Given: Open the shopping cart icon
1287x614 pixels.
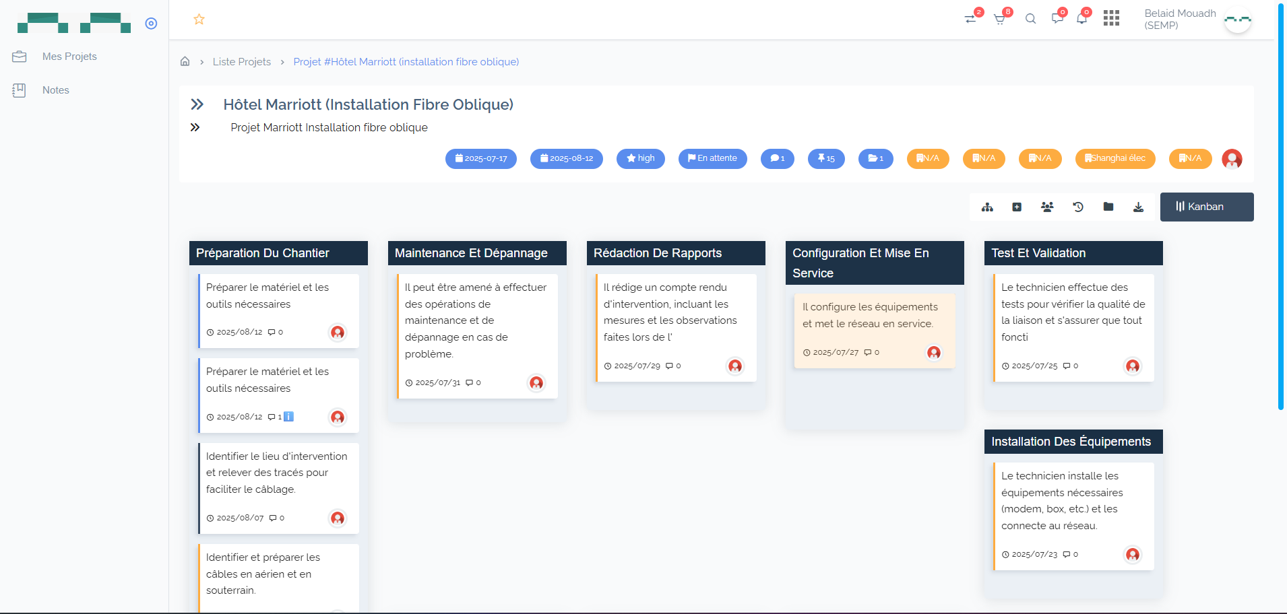Looking at the screenshot, I should (999, 19).
